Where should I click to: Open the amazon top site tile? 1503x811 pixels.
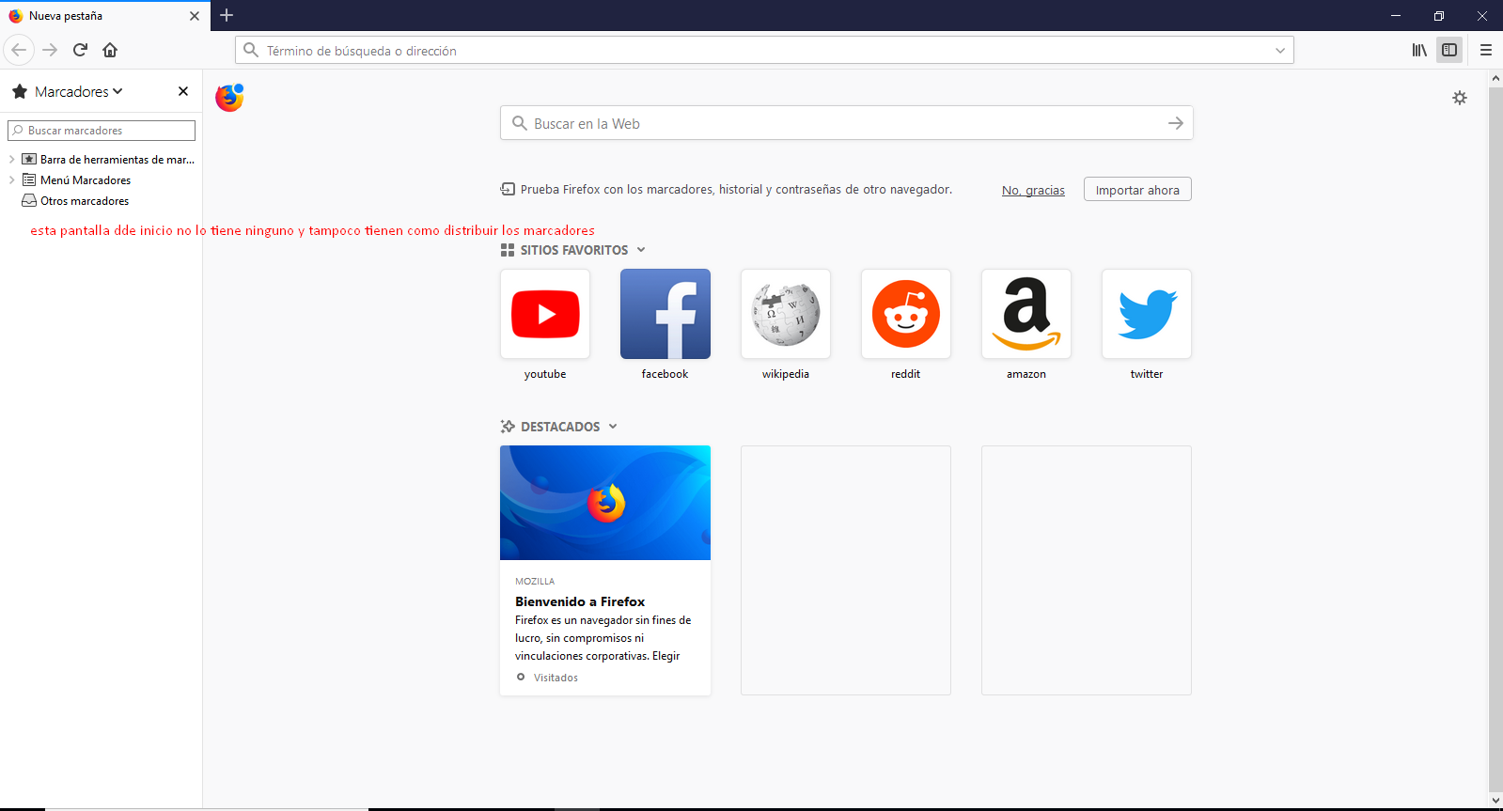[x=1026, y=314]
